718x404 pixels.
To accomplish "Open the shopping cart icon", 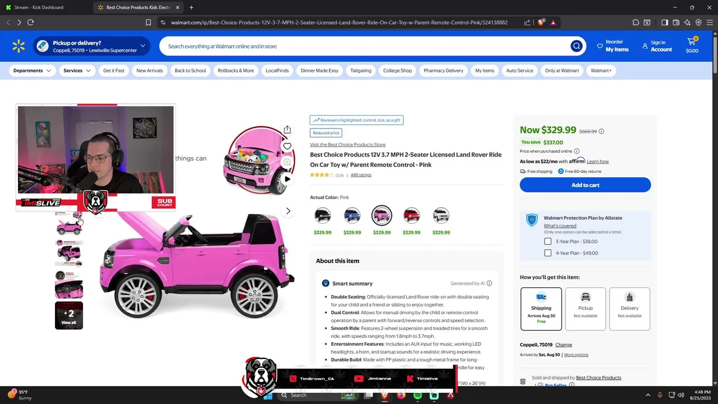I will [x=692, y=42].
